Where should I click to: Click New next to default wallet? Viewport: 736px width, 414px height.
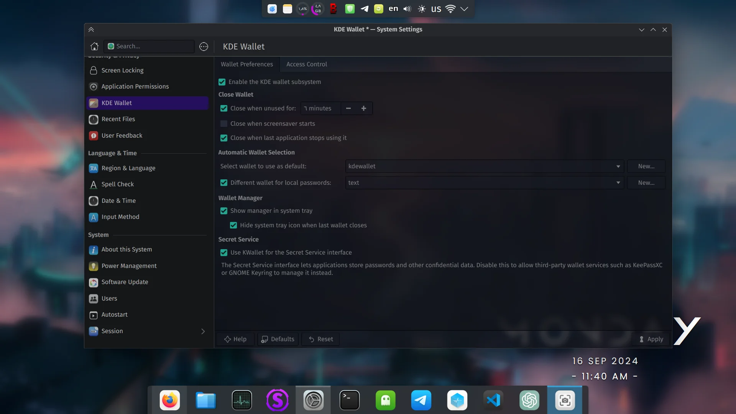tap(646, 166)
